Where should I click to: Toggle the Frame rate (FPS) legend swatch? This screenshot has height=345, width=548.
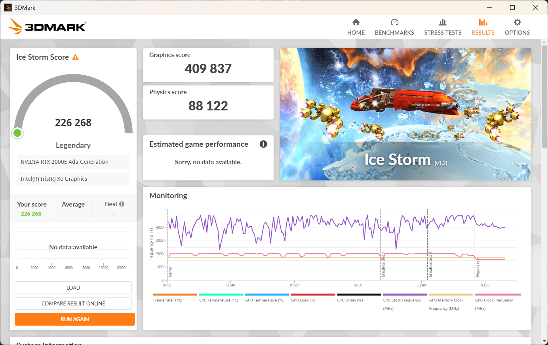pyautogui.click(x=175, y=295)
